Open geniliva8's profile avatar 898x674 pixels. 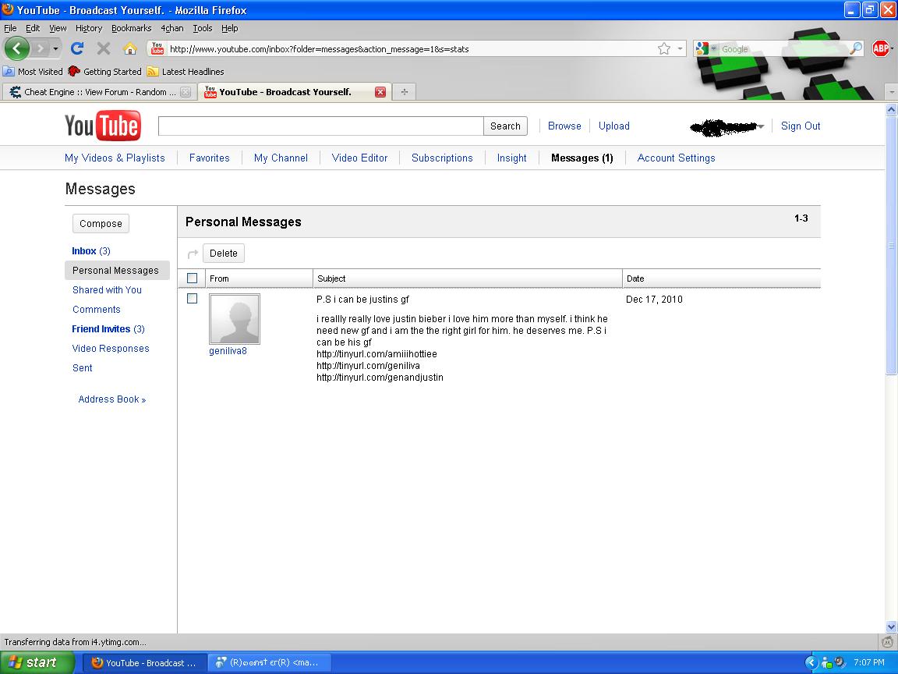tap(234, 318)
